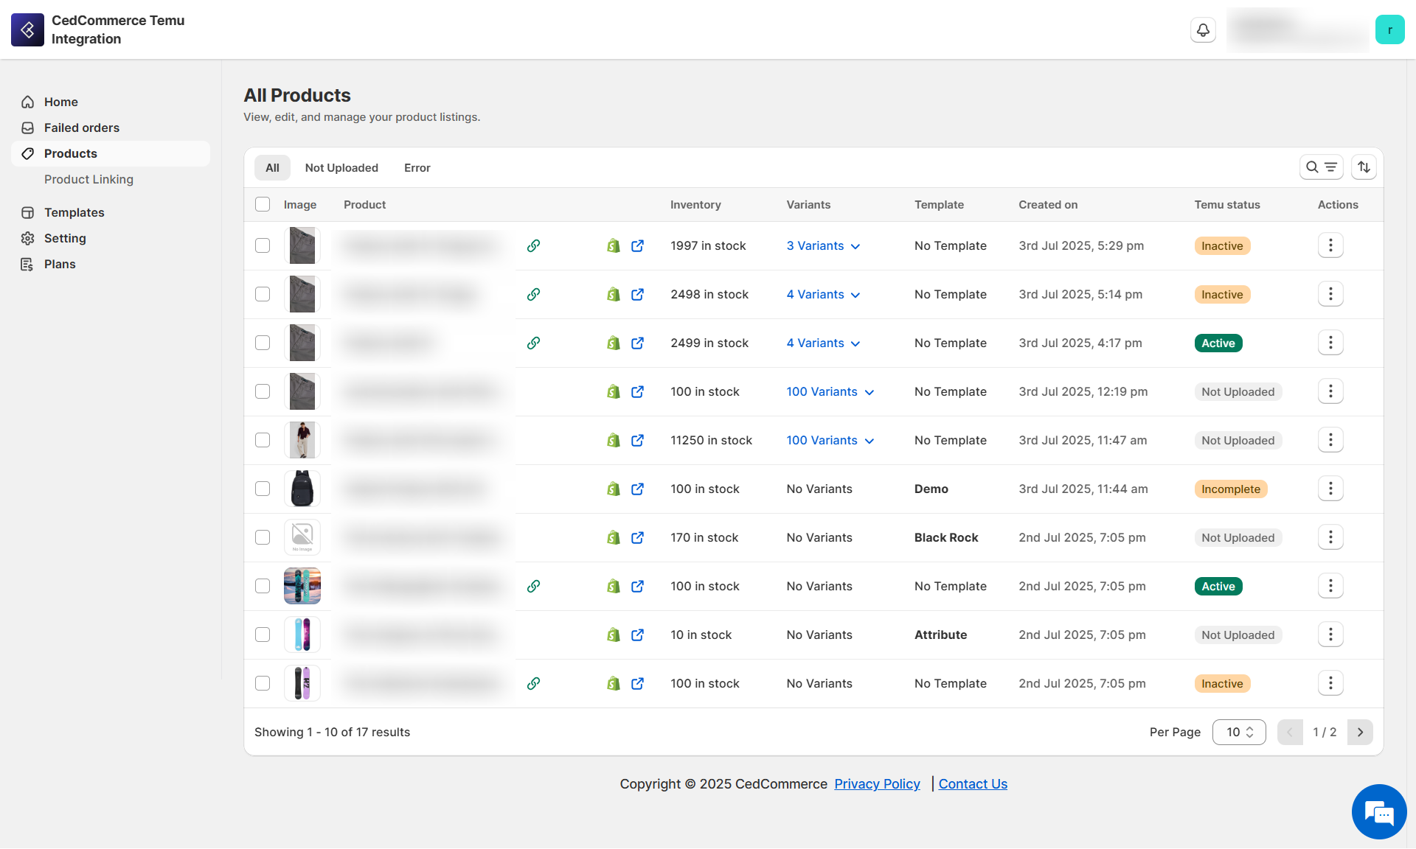Click the link icon for the 1997 in stock product
The image size is (1416, 849).
[533, 245]
